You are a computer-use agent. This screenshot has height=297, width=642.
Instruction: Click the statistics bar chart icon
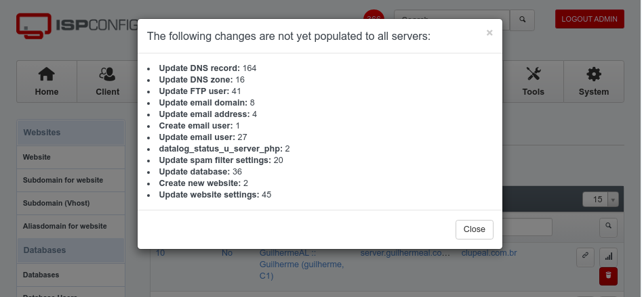pyautogui.click(x=608, y=257)
